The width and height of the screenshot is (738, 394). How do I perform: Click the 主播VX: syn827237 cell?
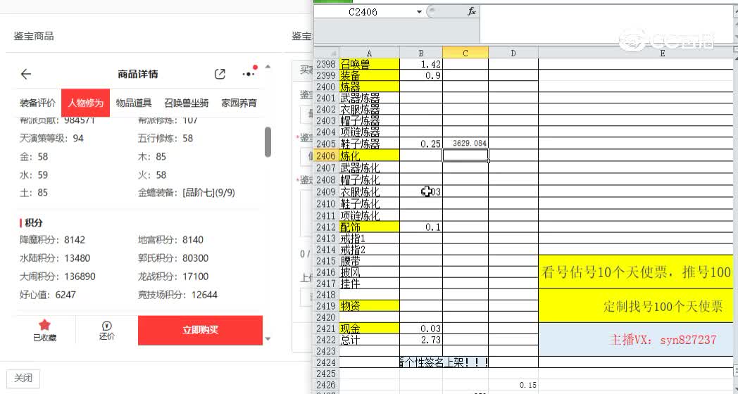tap(636, 339)
